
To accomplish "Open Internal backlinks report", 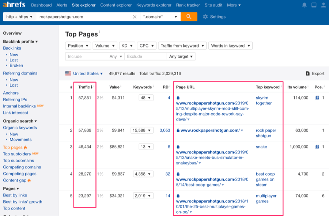I will point(19,106).
